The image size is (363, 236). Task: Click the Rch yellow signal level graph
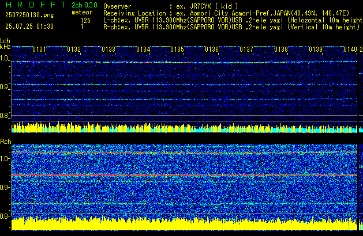click(x=184, y=223)
